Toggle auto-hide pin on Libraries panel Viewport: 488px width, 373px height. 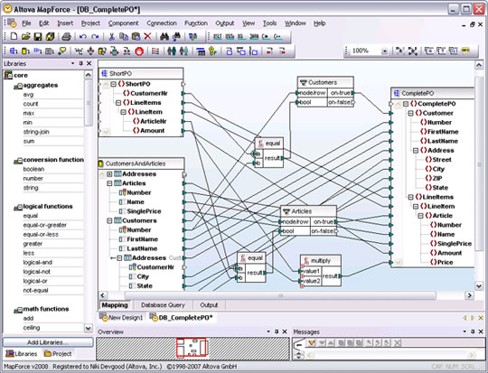81,63
